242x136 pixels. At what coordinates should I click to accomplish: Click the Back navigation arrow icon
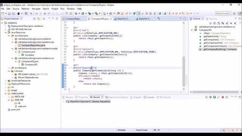pos(188,14)
